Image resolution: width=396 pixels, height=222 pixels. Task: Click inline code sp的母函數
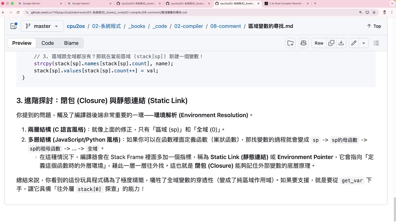(345, 140)
